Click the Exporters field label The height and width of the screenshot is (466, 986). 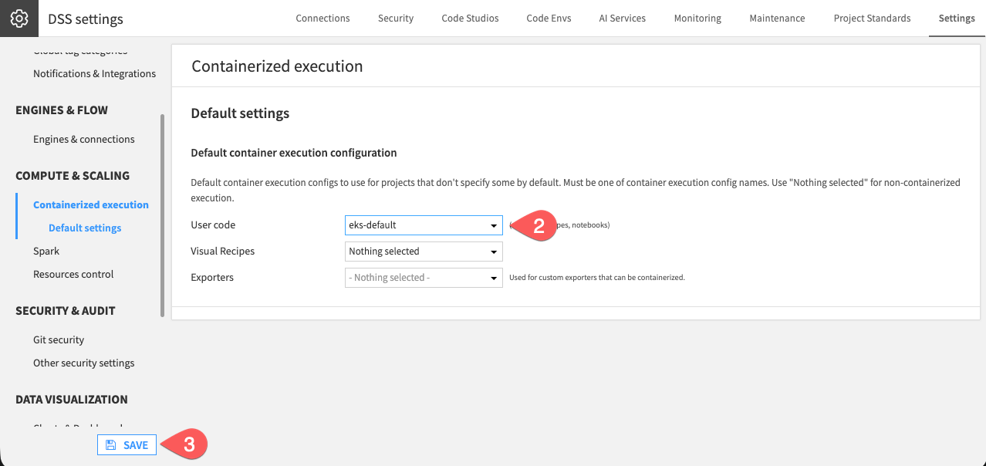tap(212, 278)
